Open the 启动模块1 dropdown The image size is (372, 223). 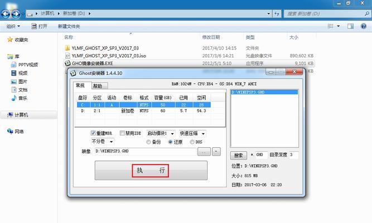161,134
